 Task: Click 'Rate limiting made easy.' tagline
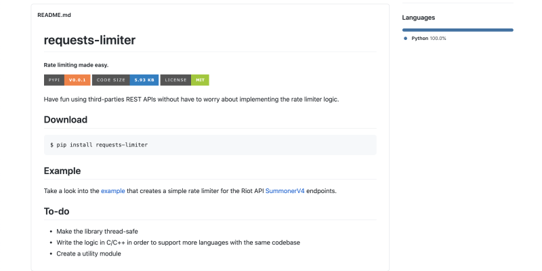pos(76,65)
